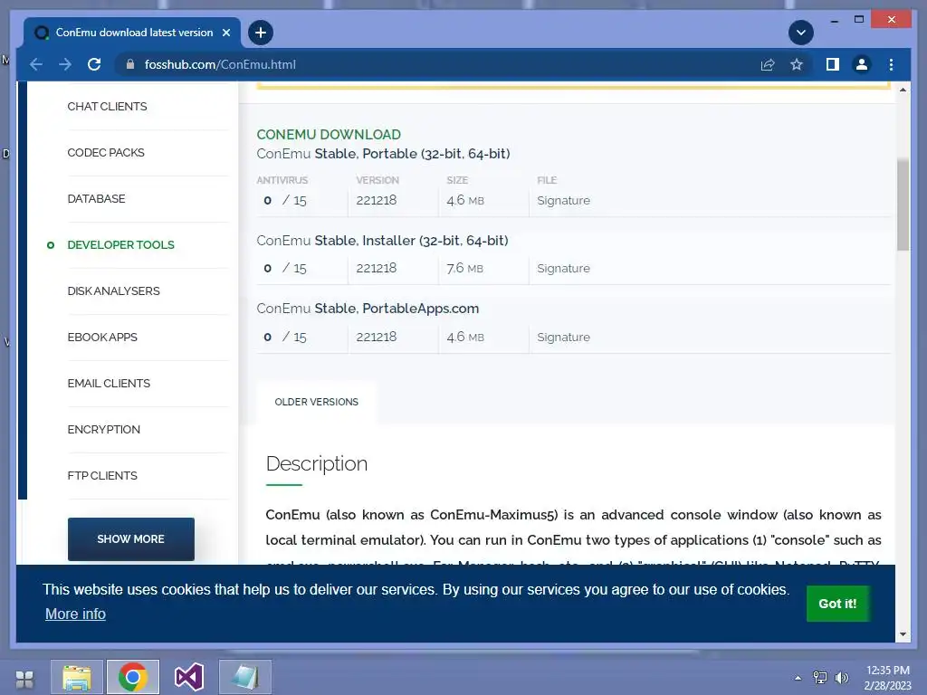The width and height of the screenshot is (927, 695).
Task: Click the address bar URL field
Action: coord(437,64)
